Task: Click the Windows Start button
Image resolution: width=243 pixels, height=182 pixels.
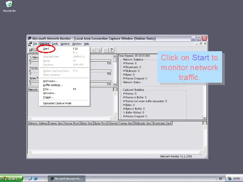Action: [x=11, y=179]
